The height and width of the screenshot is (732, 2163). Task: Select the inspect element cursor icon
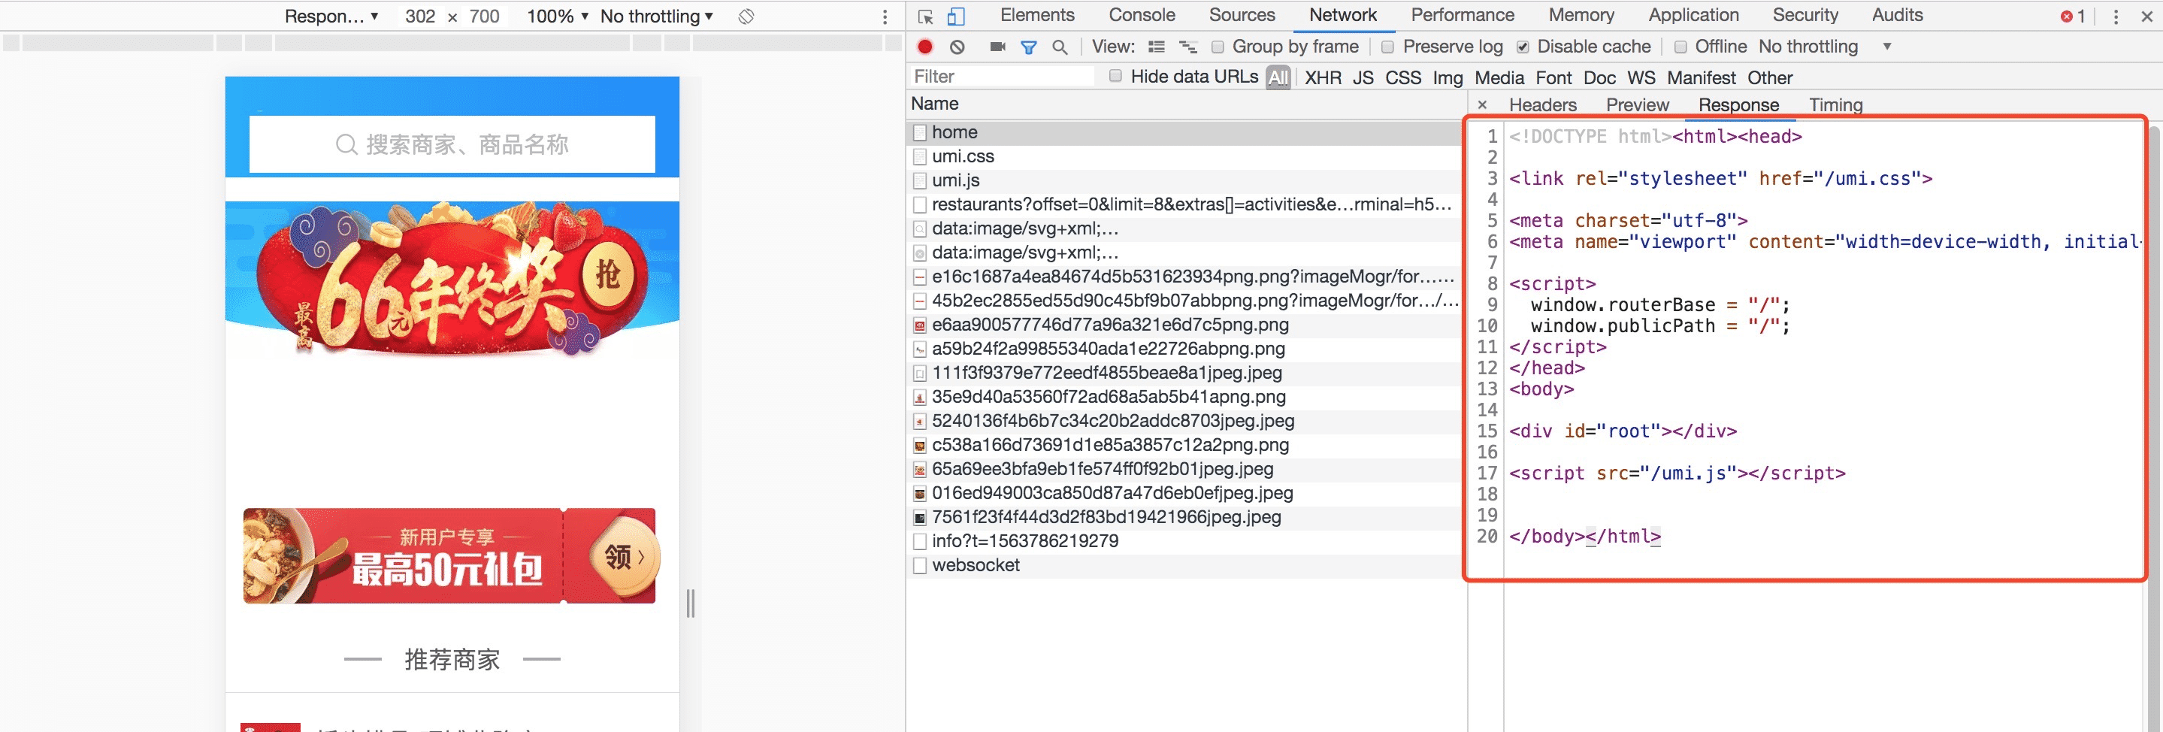927,15
